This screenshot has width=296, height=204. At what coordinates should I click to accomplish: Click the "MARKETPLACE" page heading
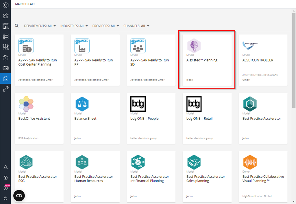click(25, 4)
